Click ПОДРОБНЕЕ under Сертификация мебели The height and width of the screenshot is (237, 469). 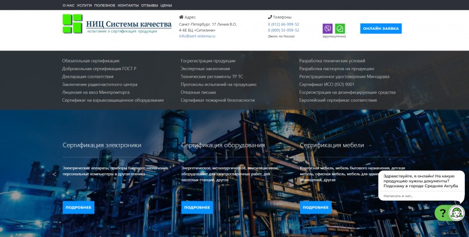pos(316,208)
